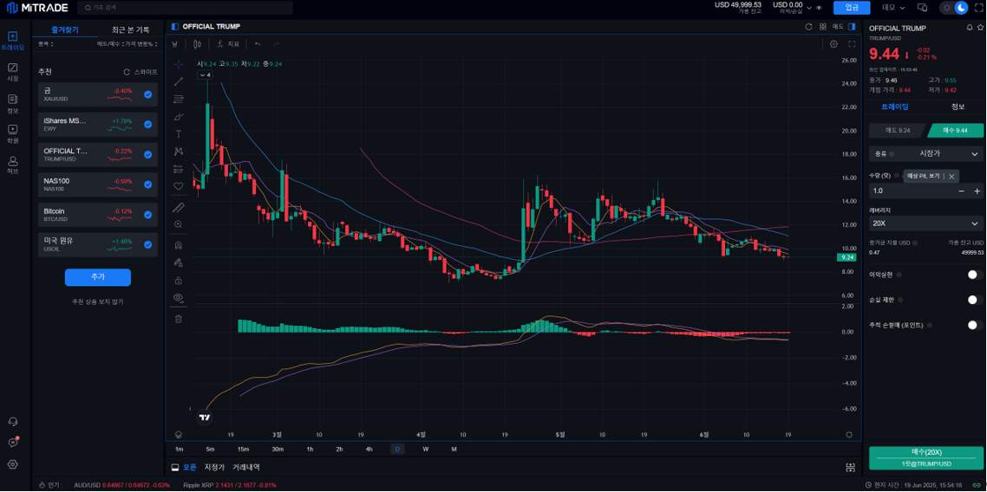Open the 정보 tab in order panel
987x492 pixels.
(x=958, y=107)
